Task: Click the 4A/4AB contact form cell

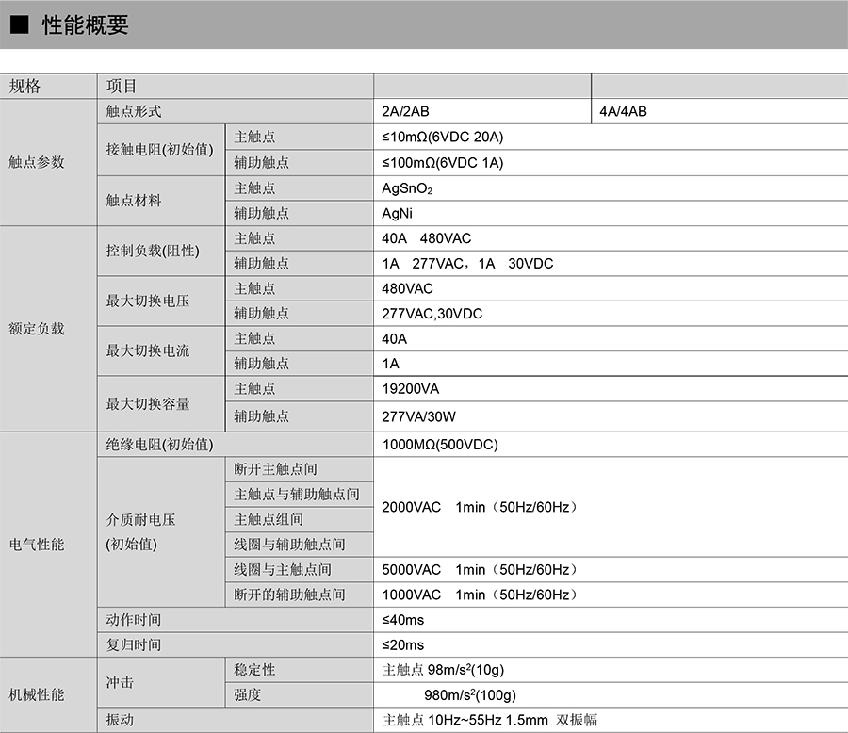Action: tap(623, 111)
